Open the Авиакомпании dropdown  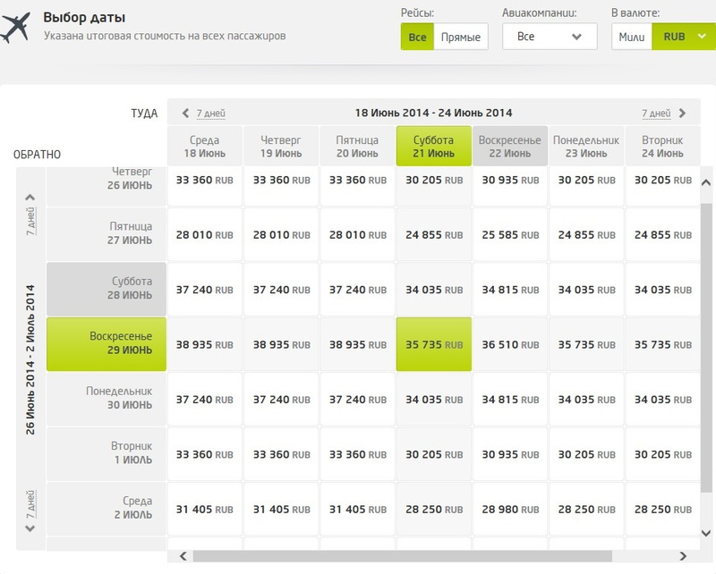pos(550,37)
